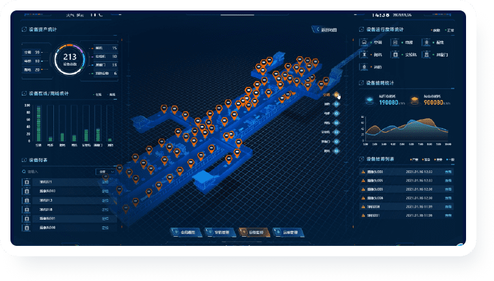Image resolution: width=494 pixels, height=281 pixels.
Task: Click the device search input field
Action: pos(60,172)
